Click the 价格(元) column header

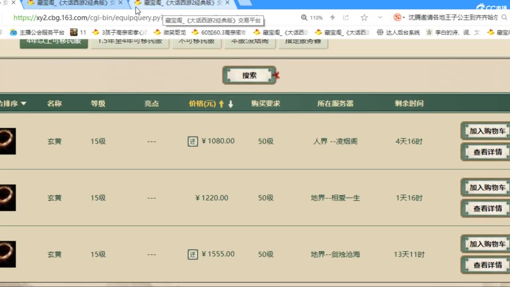(x=202, y=104)
